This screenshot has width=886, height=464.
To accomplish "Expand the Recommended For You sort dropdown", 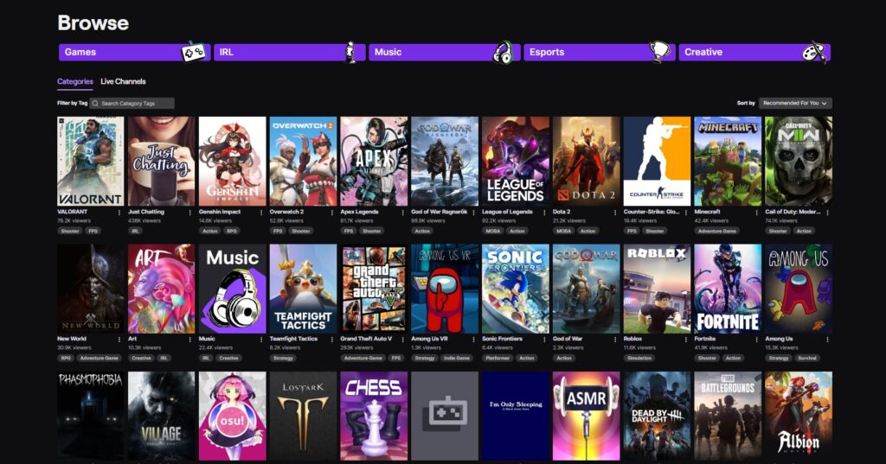I will click(795, 104).
